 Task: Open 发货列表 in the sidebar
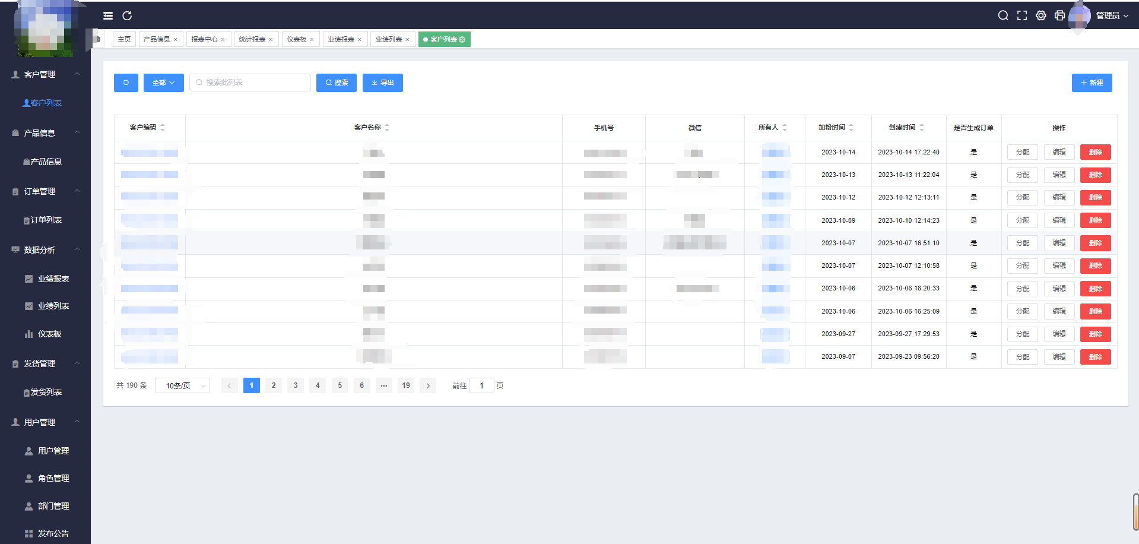(x=42, y=393)
